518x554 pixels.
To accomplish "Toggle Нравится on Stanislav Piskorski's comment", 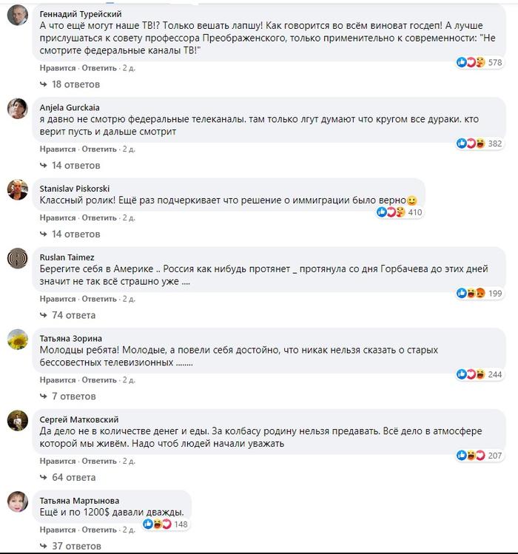I will (x=58, y=217).
